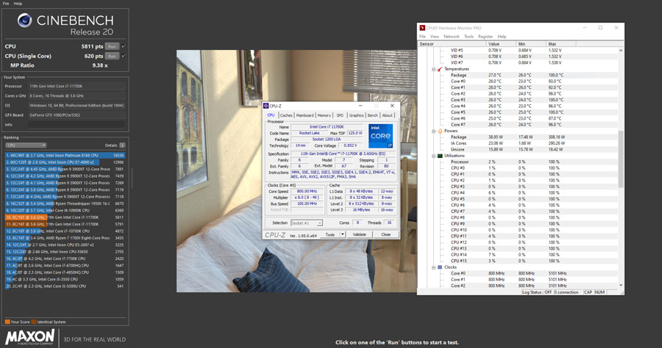This screenshot has width=662, height=348.
Task: Run the CPU (Single Core) test
Action: 112,56
